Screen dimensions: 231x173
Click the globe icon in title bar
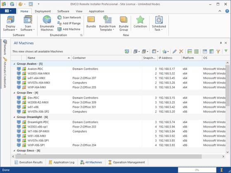[x=12, y=4]
